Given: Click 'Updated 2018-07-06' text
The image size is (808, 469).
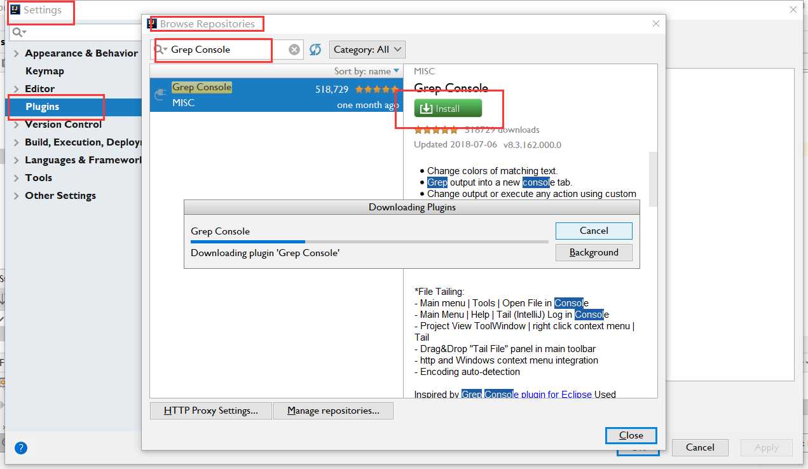Looking at the screenshot, I should [456, 145].
